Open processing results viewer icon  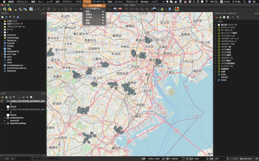coord(228,17)
